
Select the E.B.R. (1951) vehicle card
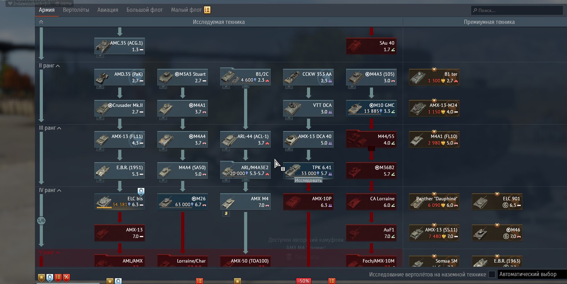(x=120, y=171)
